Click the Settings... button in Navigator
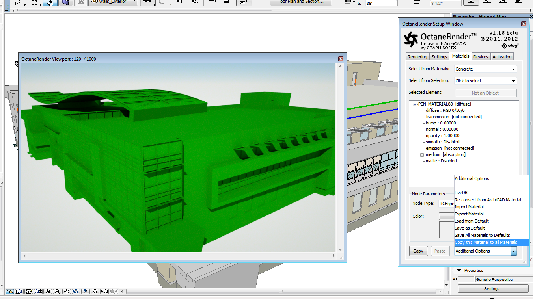 (493, 289)
